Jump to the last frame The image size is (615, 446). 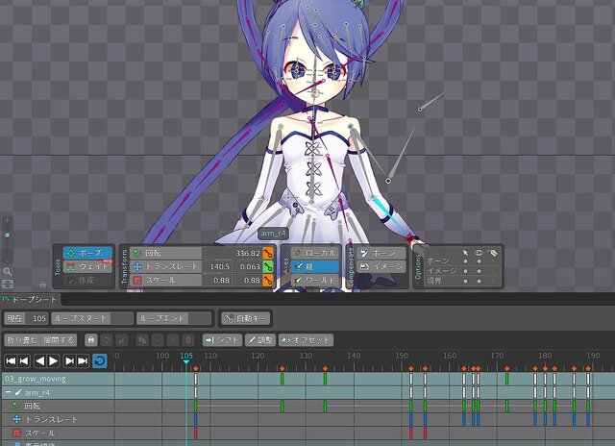(x=83, y=360)
